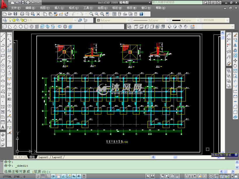Screen dimensions: 239x179
Task: Expand the ByLayer linetype dropdown
Action: pyautogui.click(x=167, y=20)
